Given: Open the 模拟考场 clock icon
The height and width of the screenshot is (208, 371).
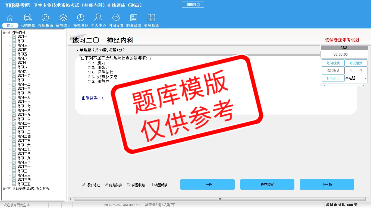Looking at the screenshot, I should coord(81,18).
